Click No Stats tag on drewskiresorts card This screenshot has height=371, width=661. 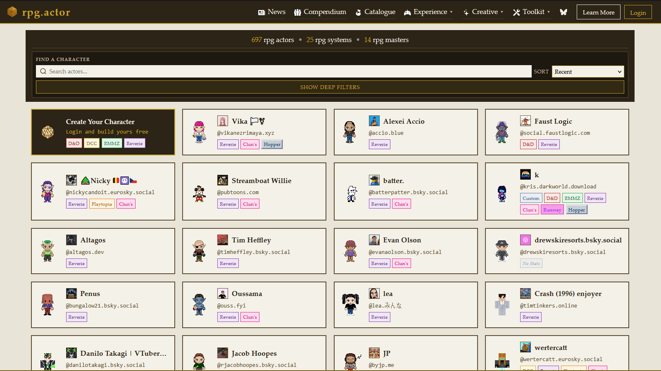click(531, 263)
